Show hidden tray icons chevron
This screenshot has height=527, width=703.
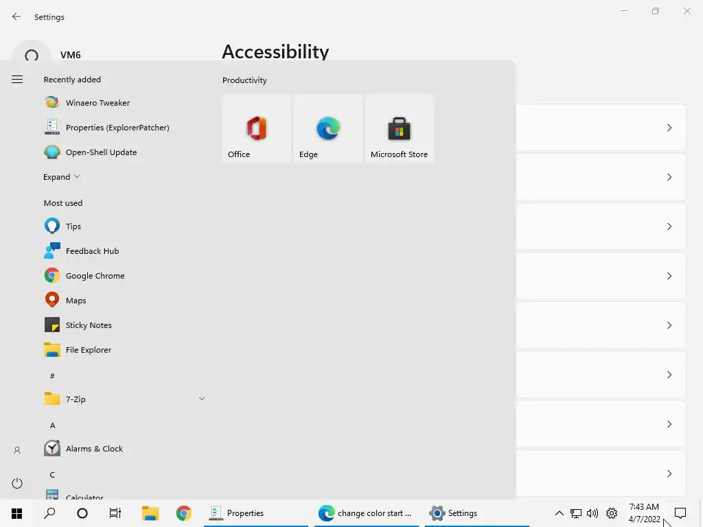click(x=559, y=513)
